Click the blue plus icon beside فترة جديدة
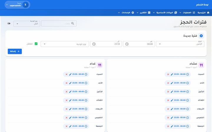212x132 pixels. (201, 36)
